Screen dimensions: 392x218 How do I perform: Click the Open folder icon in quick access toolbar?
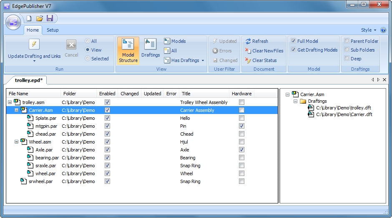[40, 18]
